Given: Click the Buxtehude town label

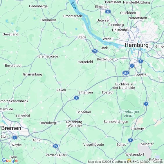Looking at the screenshot, I should (x=105, y=59).
